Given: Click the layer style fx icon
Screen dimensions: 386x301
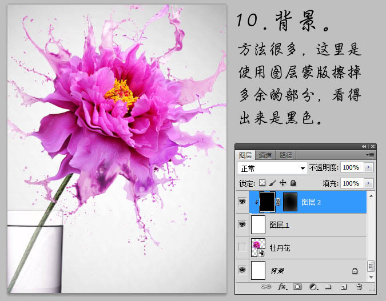Looking at the screenshot, I should [x=282, y=286].
